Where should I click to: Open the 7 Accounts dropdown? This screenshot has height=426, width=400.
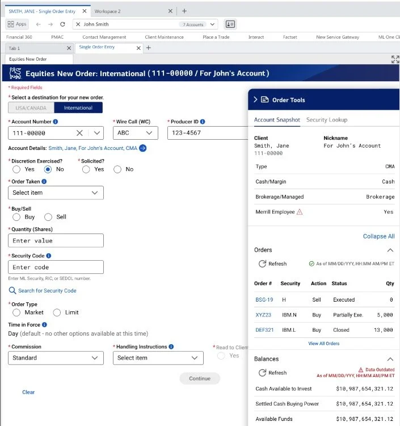(x=212, y=24)
